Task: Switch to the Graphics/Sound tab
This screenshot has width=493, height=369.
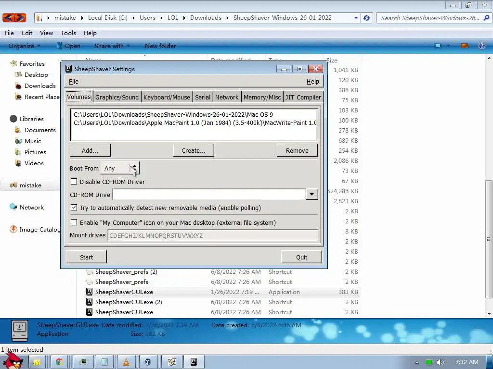Action: [117, 97]
